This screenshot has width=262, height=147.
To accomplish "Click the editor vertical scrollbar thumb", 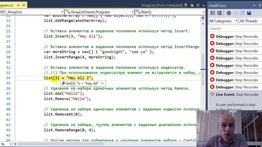I will [x=203, y=69].
